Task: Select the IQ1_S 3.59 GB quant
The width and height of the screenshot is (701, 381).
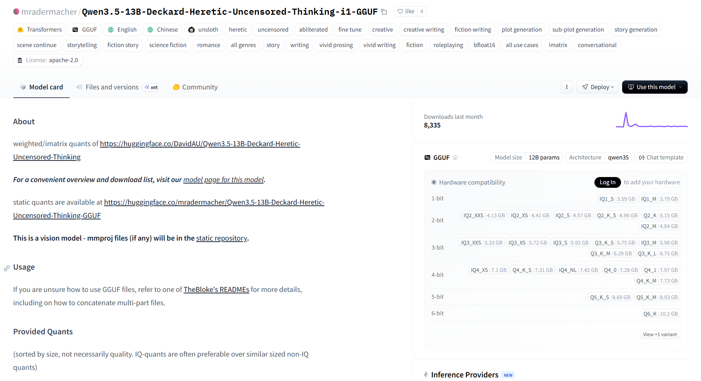Action: point(617,199)
